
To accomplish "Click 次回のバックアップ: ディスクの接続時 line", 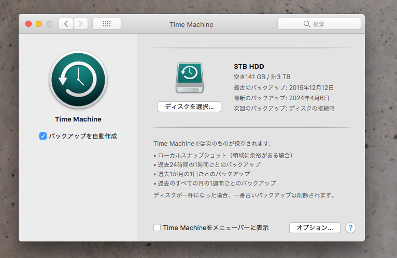I will 284,109.
